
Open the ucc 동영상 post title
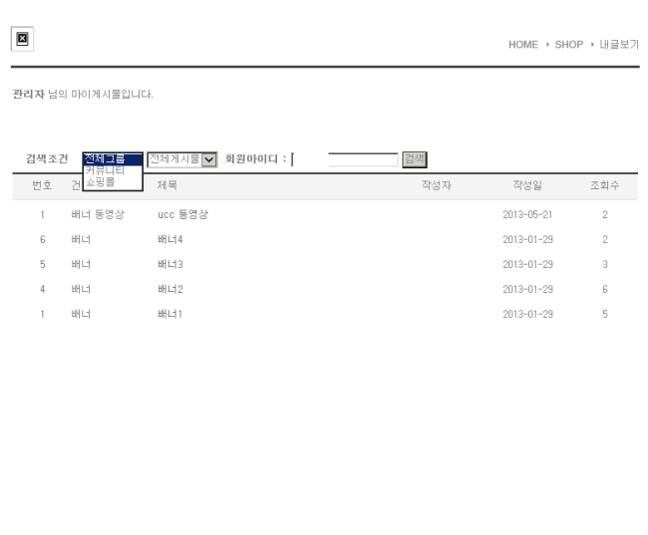pyautogui.click(x=183, y=215)
